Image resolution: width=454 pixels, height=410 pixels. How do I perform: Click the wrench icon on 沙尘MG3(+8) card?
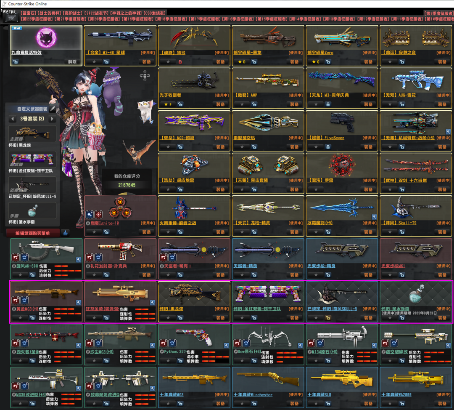point(152,345)
